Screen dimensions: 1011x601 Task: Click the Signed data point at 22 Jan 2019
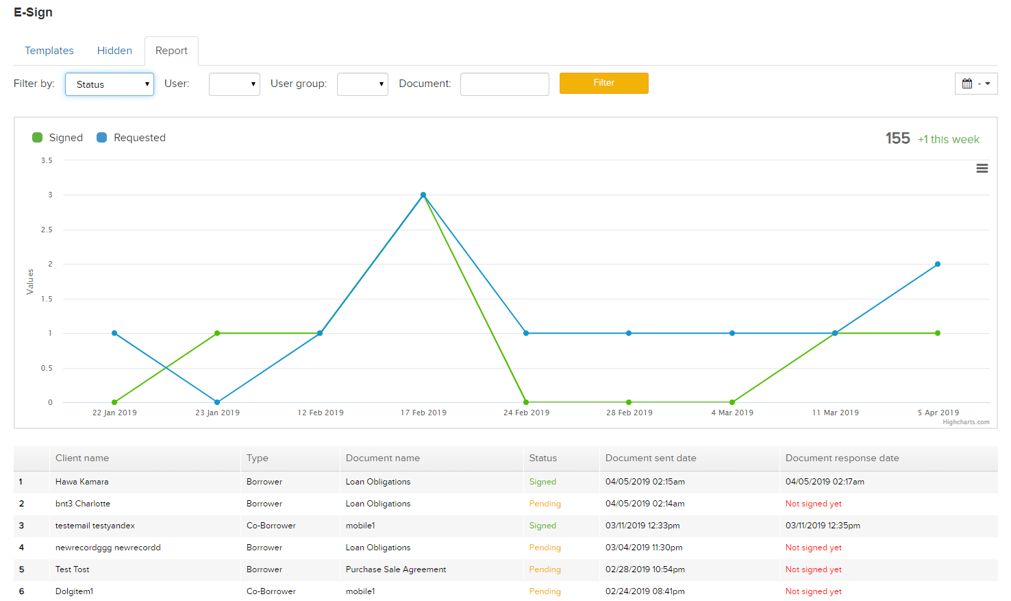114,402
